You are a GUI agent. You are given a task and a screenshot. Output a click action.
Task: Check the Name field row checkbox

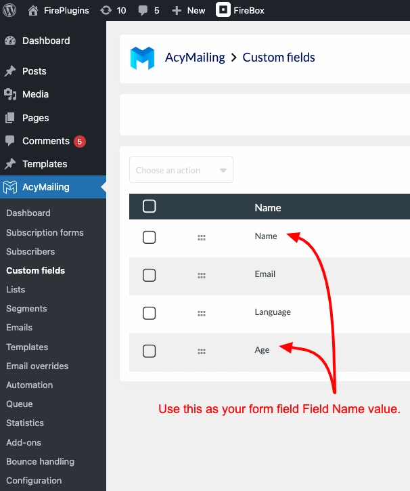pos(149,237)
